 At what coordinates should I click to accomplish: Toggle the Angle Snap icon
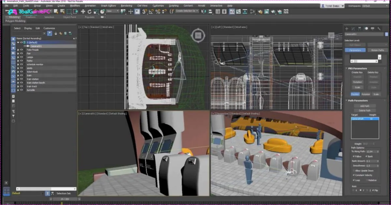(151, 11)
